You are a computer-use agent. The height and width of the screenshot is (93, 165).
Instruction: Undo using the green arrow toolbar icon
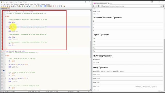tap(22, 6)
